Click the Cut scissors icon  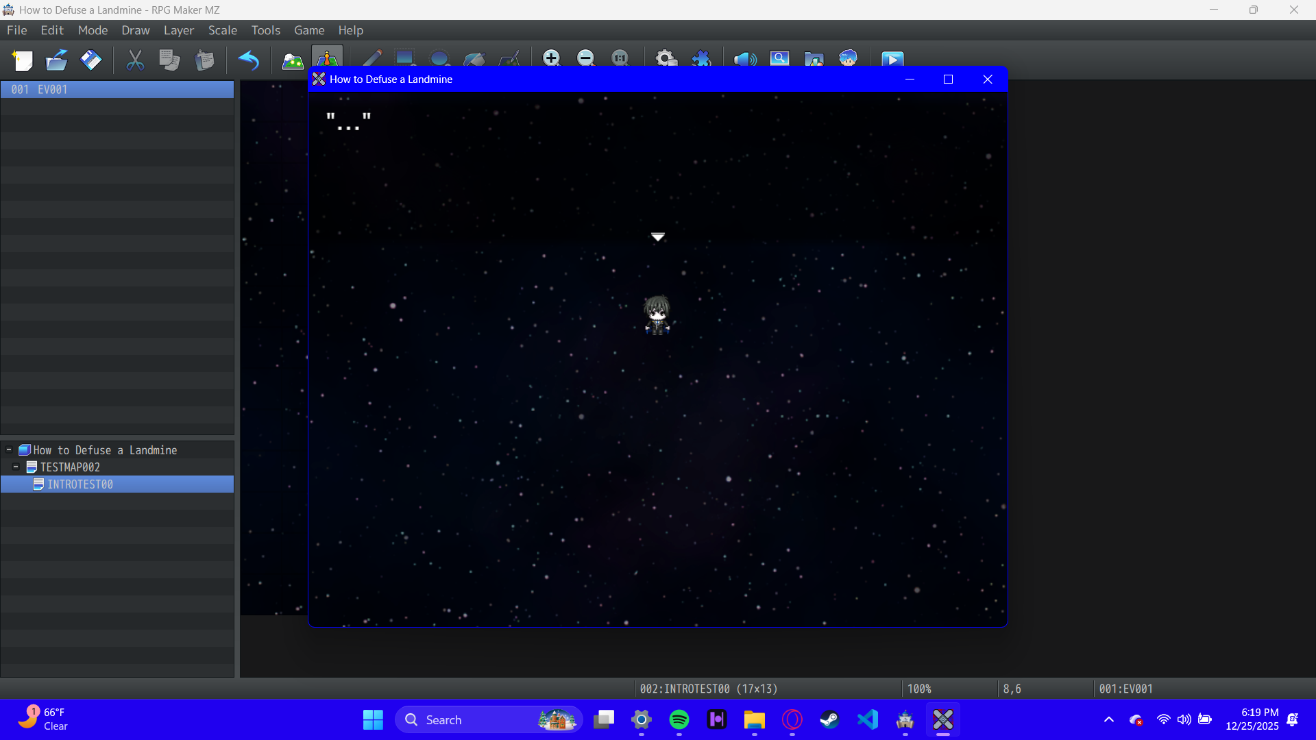click(x=135, y=60)
